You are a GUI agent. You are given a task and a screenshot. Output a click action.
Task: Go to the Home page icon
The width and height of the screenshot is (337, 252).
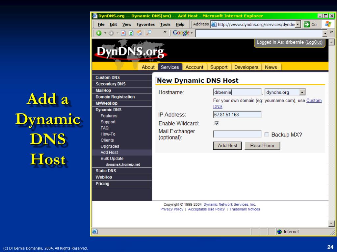click(x=139, y=33)
